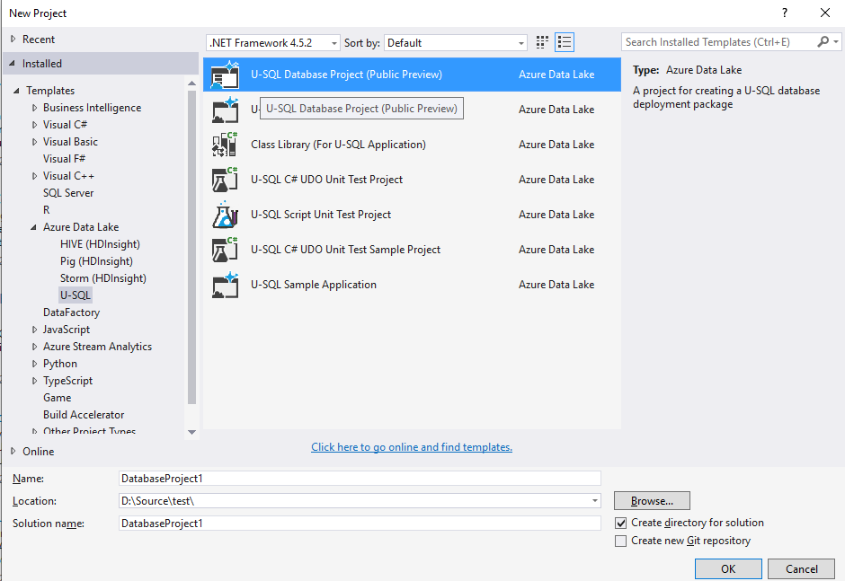Click inside the Solution name field
This screenshot has width=845, height=581.
tap(360, 523)
